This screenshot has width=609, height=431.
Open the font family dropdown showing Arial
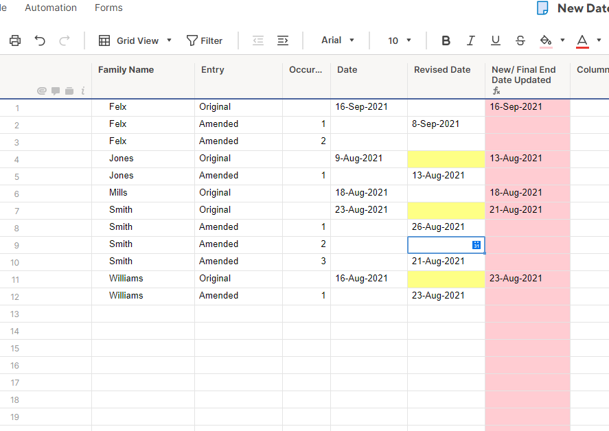coord(336,40)
